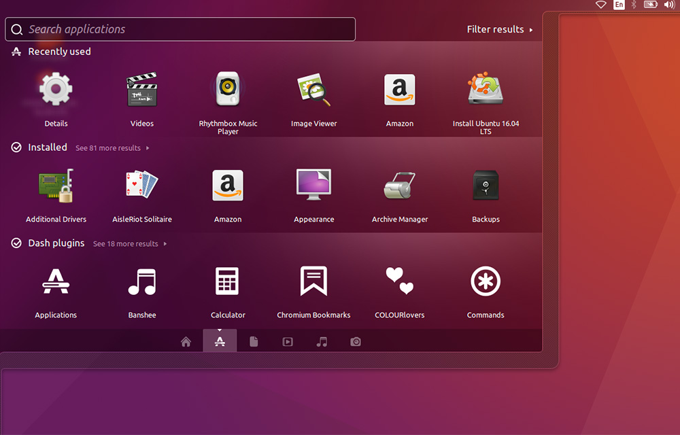Screen dimensions: 680x435
Task: Switch to the Music lens tab
Action: pyautogui.click(x=322, y=342)
